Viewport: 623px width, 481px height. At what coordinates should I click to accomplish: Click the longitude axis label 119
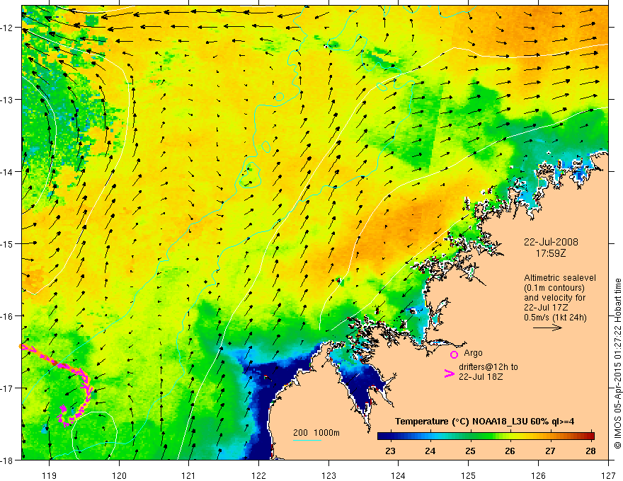(x=50, y=475)
